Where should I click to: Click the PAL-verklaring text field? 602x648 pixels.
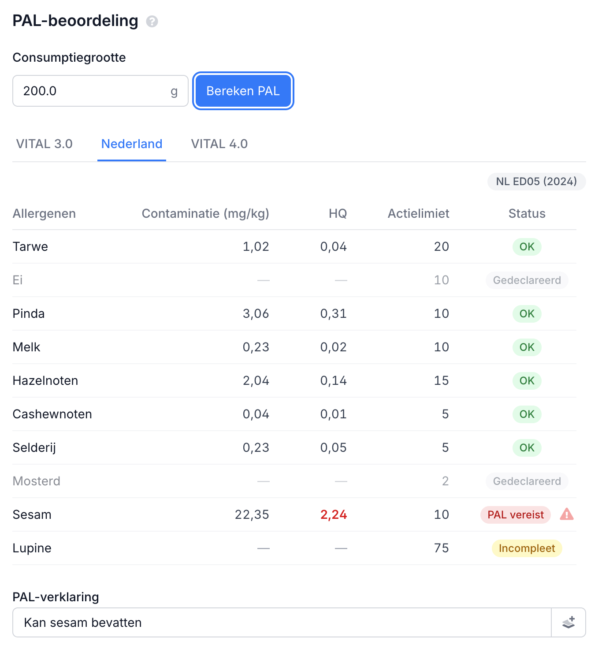pos(282,622)
